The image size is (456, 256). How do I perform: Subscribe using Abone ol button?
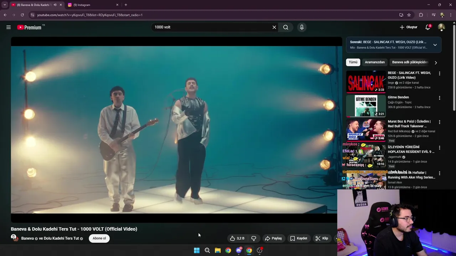coord(99,238)
